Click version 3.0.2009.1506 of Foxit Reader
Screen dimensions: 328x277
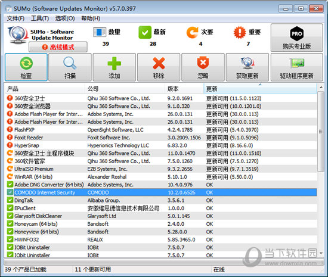click(184, 138)
